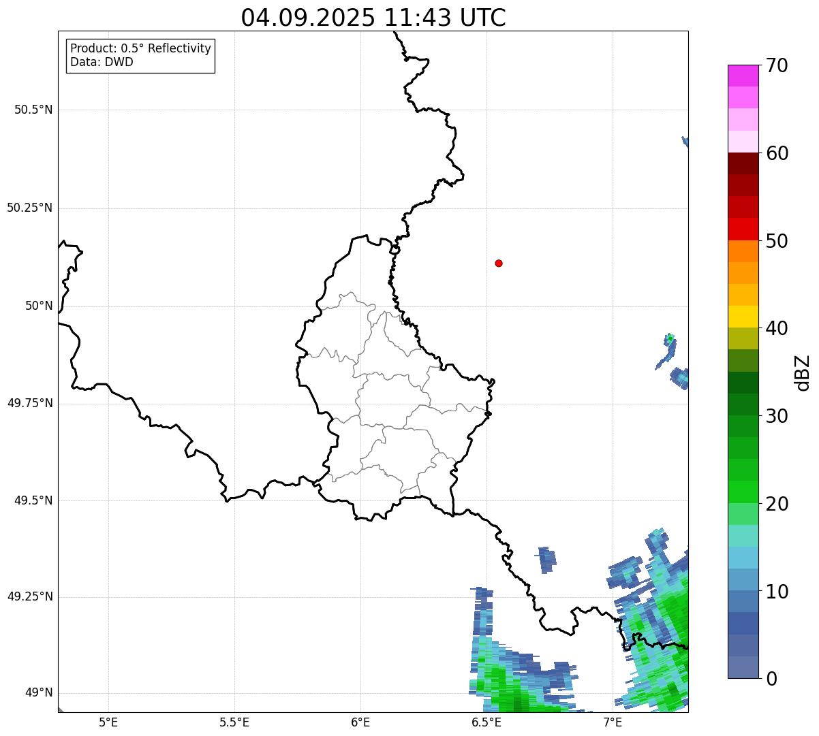Image resolution: width=819 pixels, height=736 pixels.
Task: Click the 5.5°E longitude label
Action: (x=234, y=722)
